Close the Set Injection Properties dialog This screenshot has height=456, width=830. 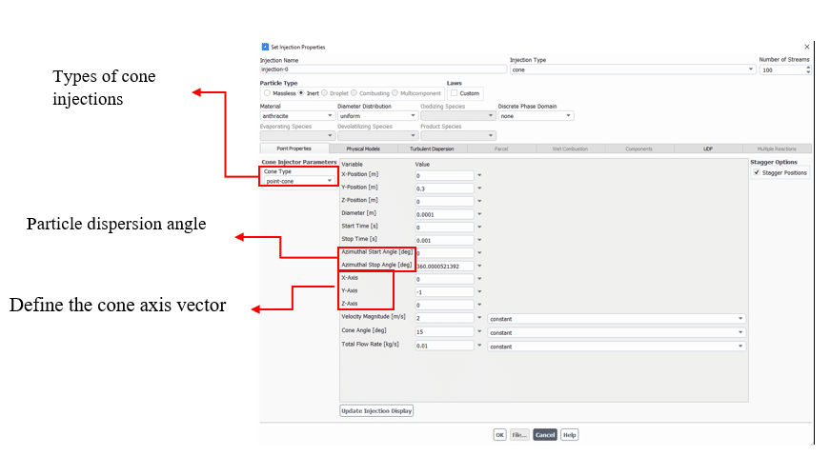pyautogui.click(x=806, y=47)
